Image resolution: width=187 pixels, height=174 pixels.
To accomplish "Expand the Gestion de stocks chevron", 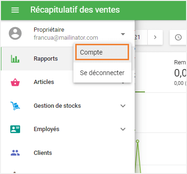I will pyautogui.click(x=123, y=106).
